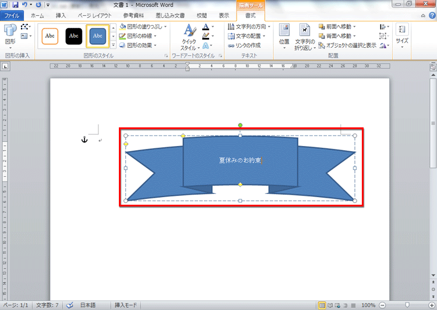The height and width of the screenshot is (310, 437).
Task: Apply the orange outline Abc shape style
Action: point(50,36)
